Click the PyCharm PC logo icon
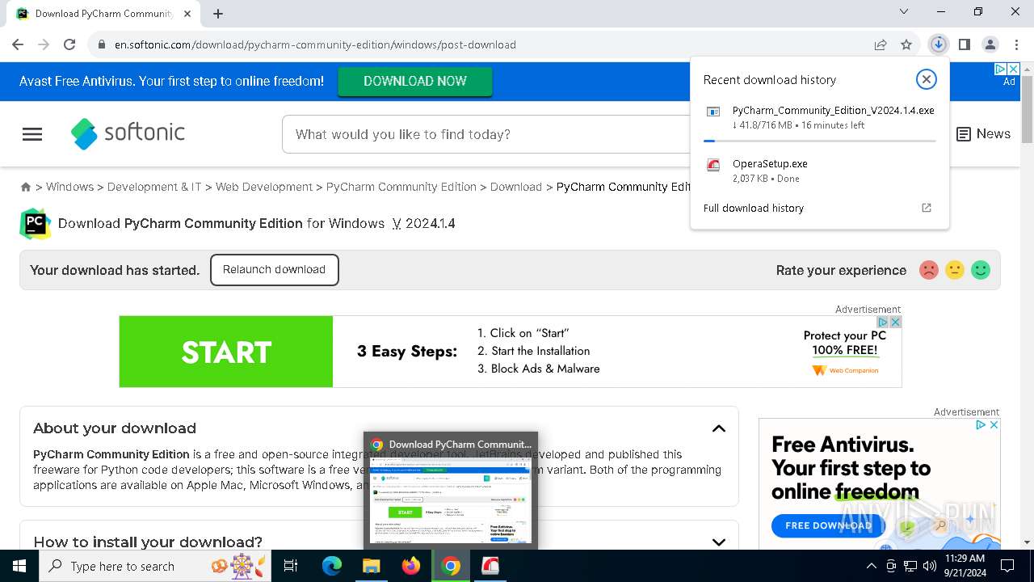This screenshot has width=1034, height=582. (x=36, y=224)
